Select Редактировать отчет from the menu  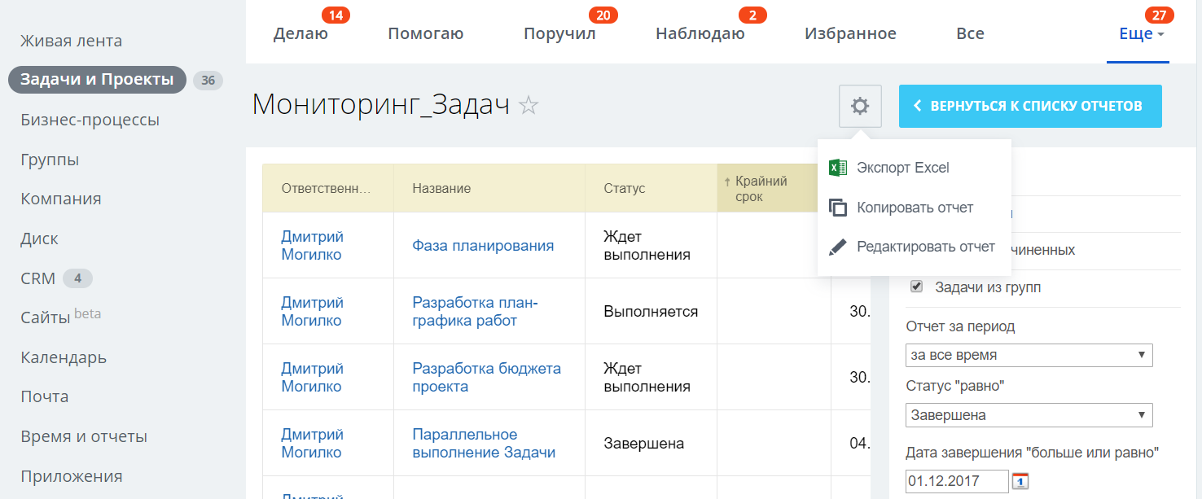pos(925,247)
